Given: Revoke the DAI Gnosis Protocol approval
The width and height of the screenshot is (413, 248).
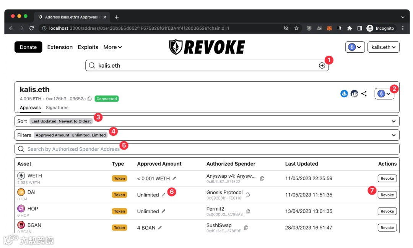Looking at the screenshot, I should pyautogui.click(x=387, y=195).
